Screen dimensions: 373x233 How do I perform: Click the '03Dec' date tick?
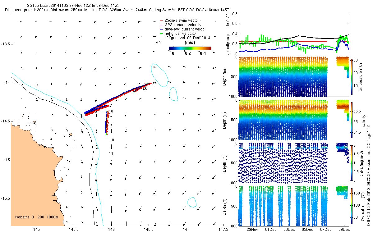pyautogui.click(x=289, y=230)
